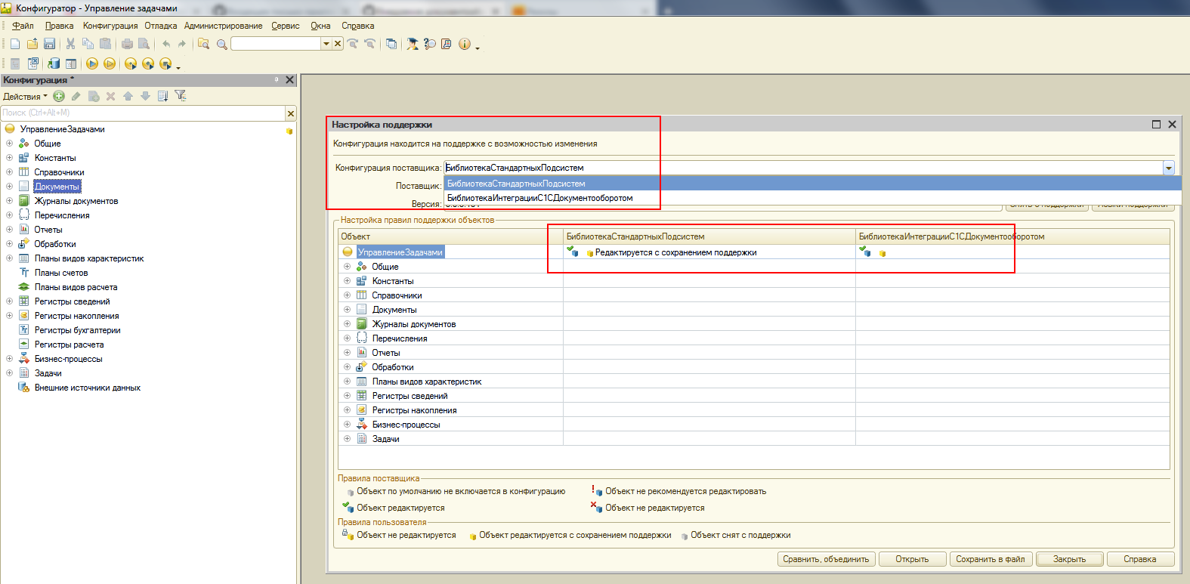The image size is (1190, 584).
Task: Select Регистры бухгалтерии in left tree
Action: click(77, 330)
